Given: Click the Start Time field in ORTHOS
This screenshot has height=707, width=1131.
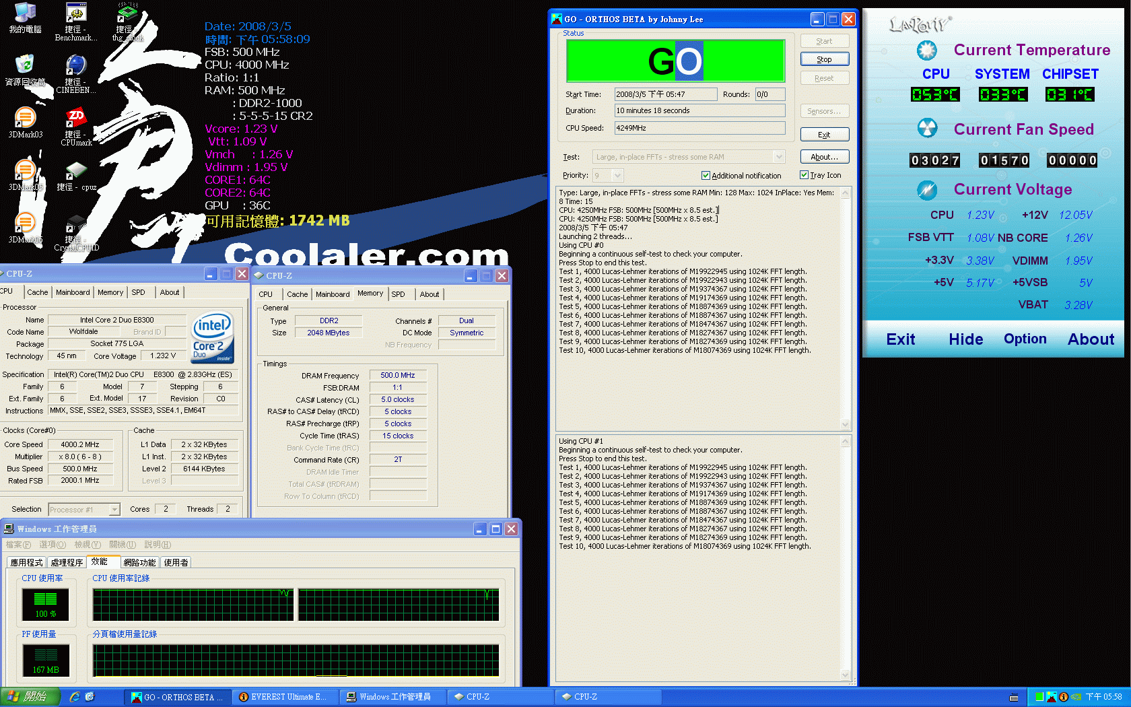Looking at the screenshot, I should tap(665, 94).
